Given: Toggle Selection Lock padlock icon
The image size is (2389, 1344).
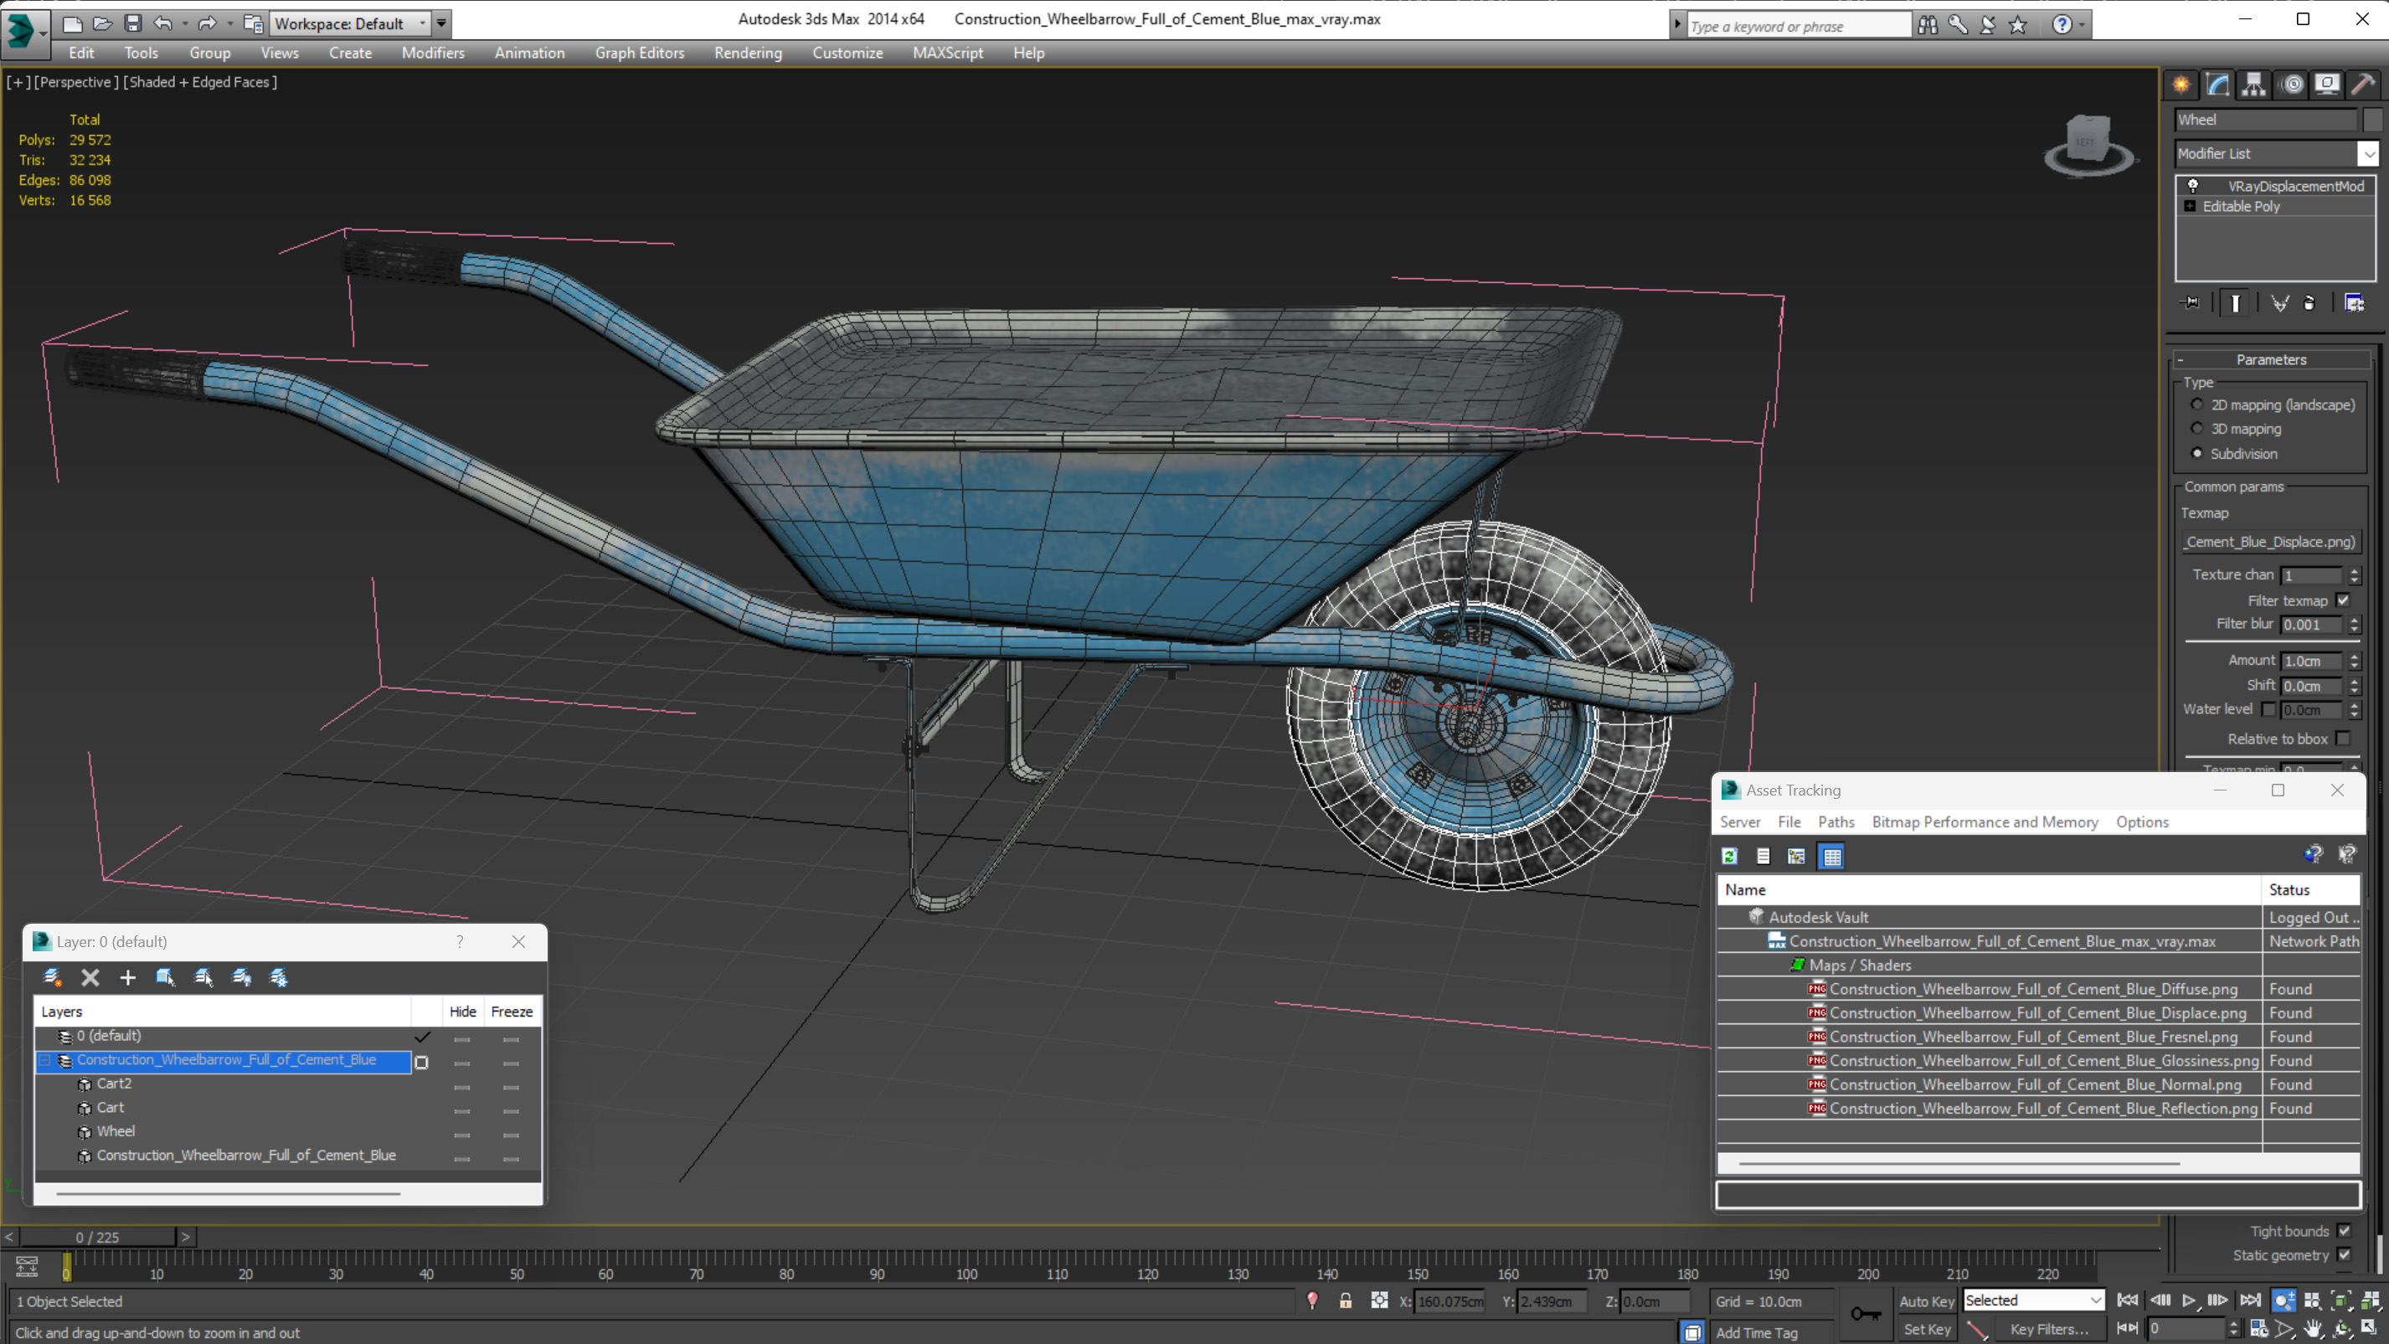Looking at the screenshot, I should tap(1345, 1300).
